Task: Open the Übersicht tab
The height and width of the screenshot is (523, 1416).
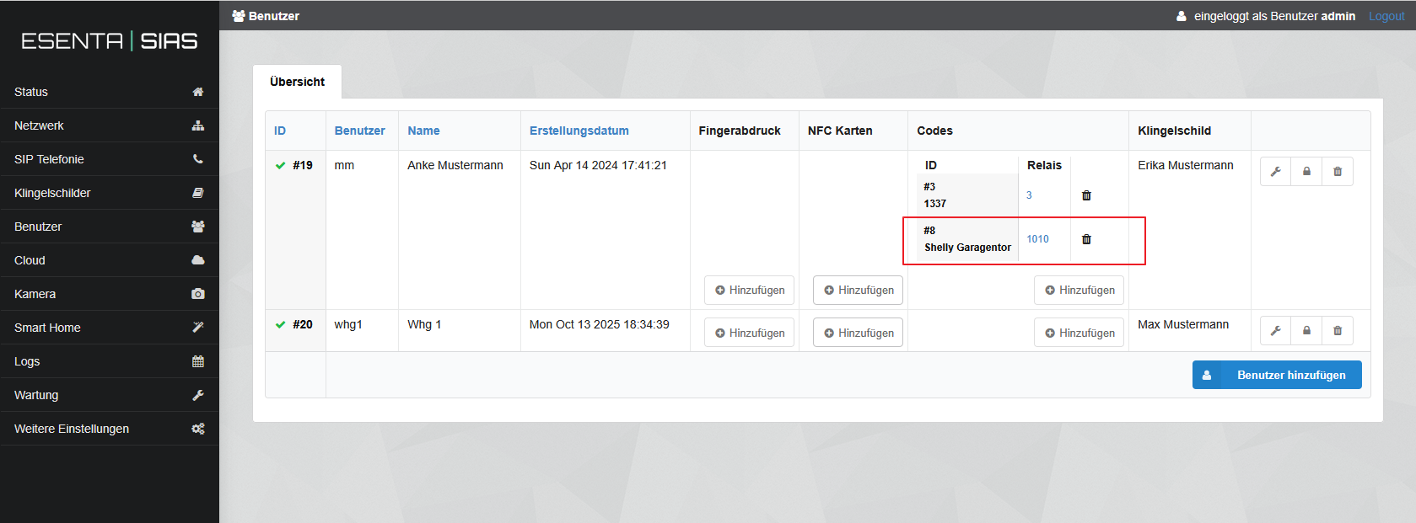Action: pyautogui.click(x=297, y=82)
